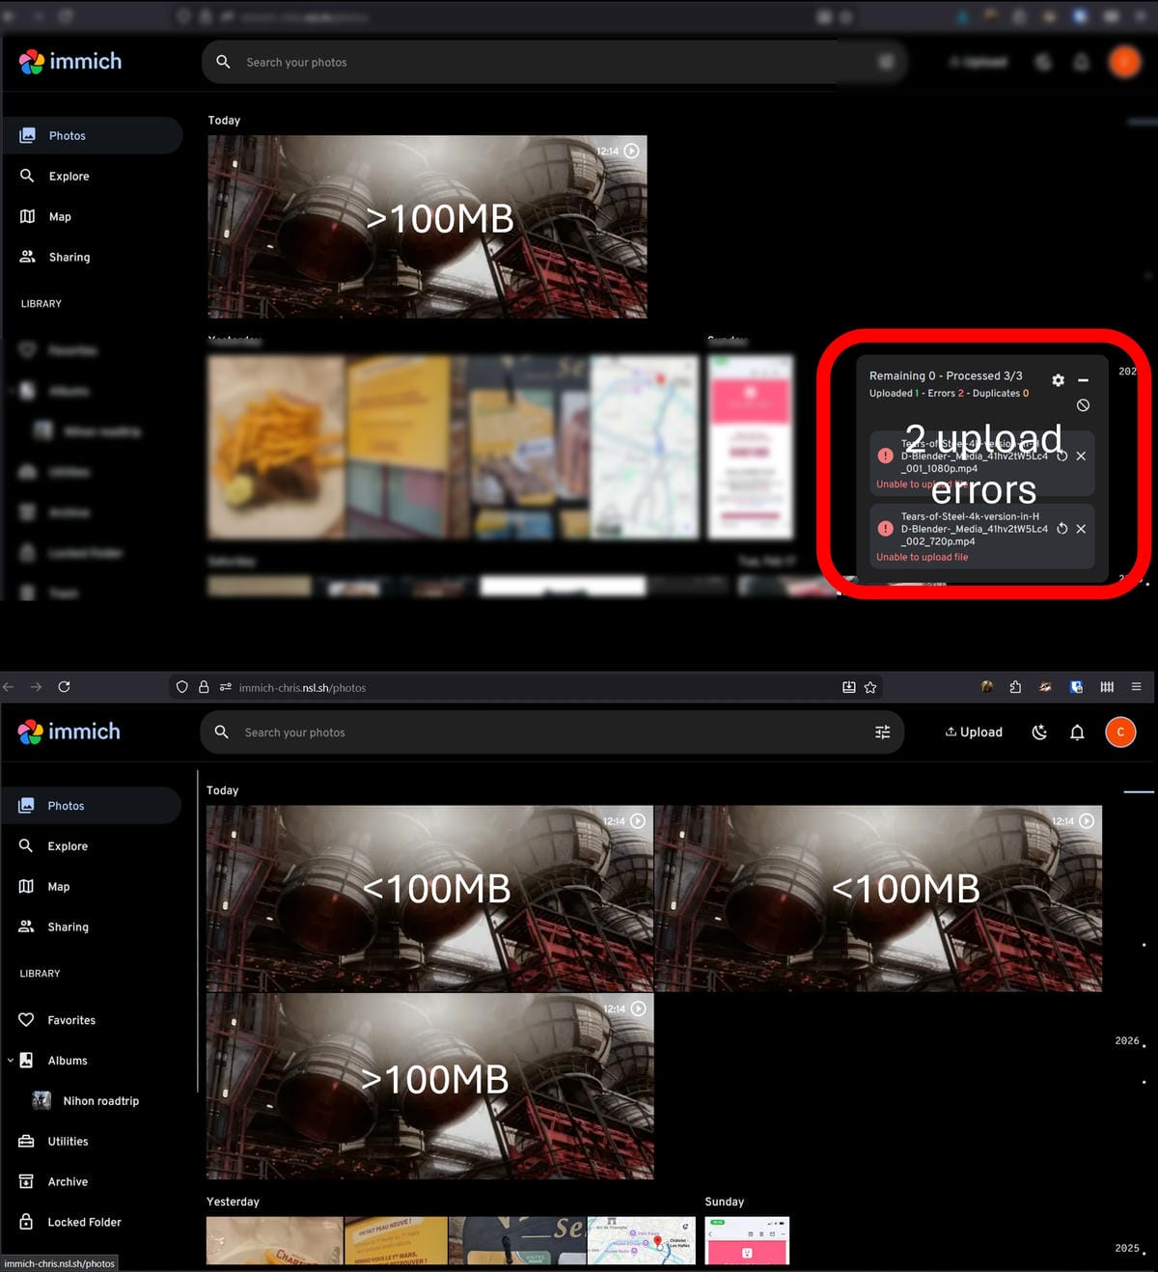Viewport: 1158px width, 1272px height.
Task: Open the notifications bell beside Upload
Action: [1077, 733]
